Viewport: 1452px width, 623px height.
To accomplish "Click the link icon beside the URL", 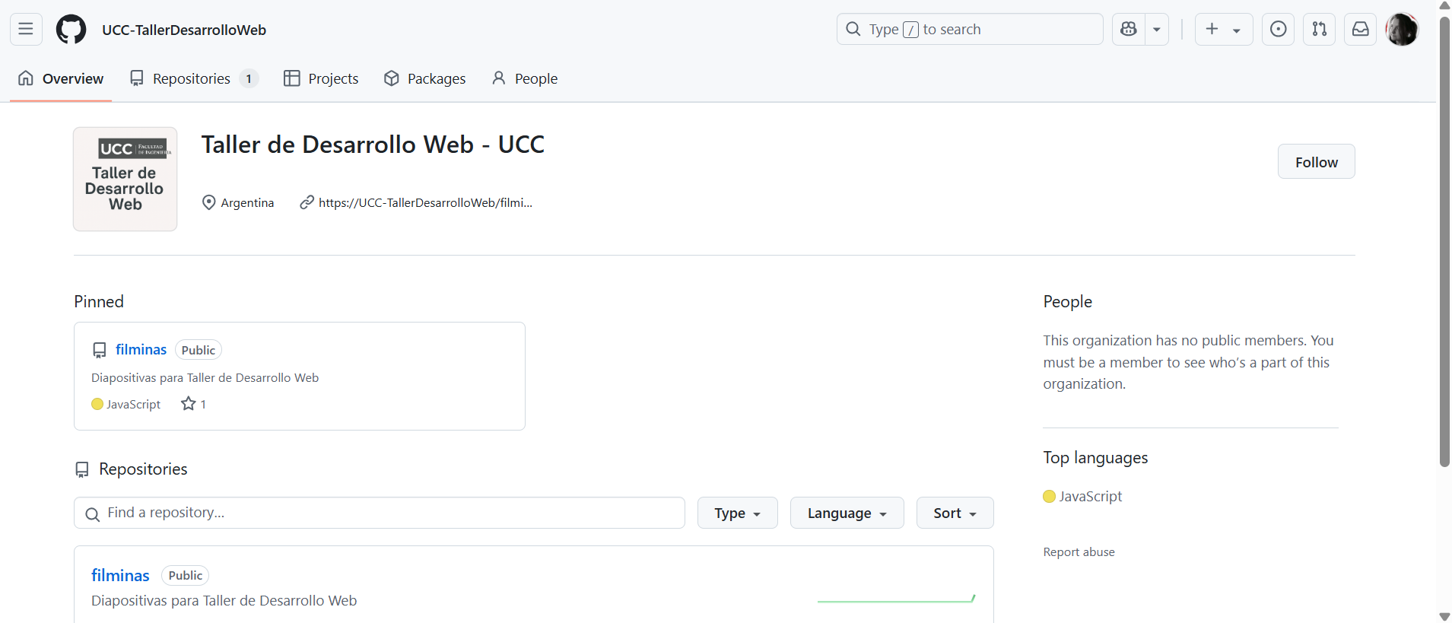I will (x=307, y=202).
